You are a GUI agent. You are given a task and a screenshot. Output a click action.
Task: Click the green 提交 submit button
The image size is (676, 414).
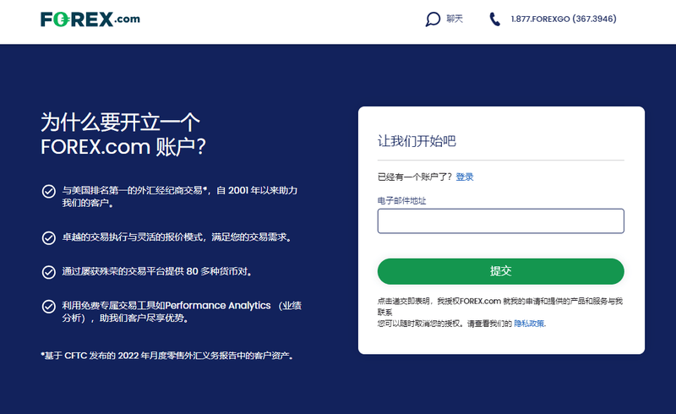pos(500,271)
